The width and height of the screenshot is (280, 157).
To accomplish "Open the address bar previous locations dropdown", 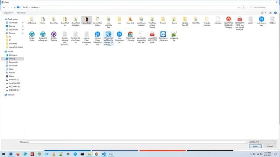I will coord(238,7).
